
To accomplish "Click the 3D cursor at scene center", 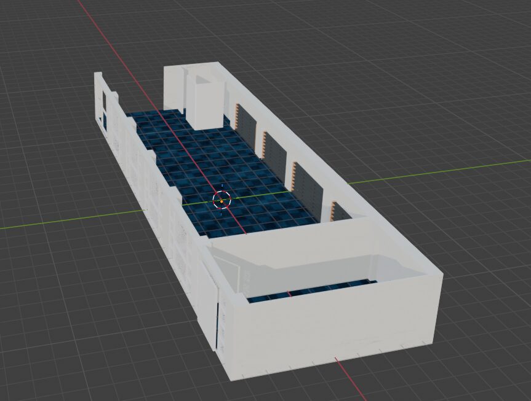I will coord(222,200).
